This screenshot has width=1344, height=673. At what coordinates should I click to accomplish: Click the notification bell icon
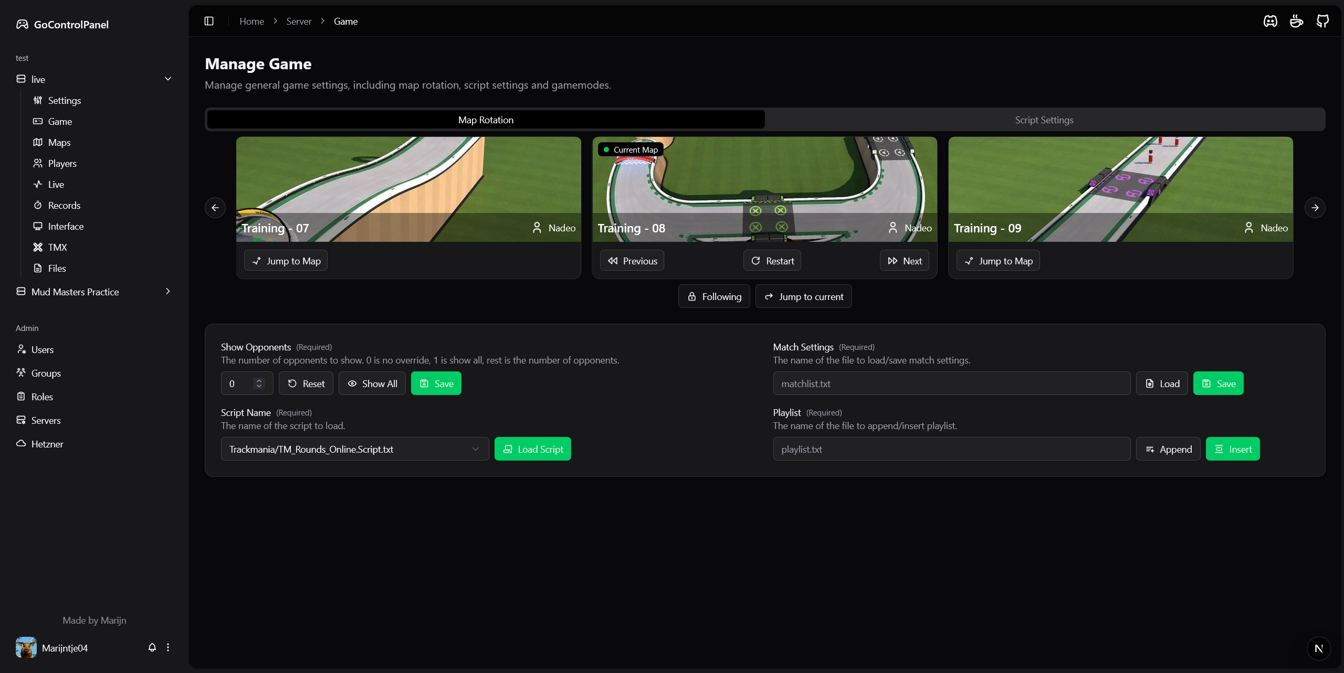coord(152,647)
